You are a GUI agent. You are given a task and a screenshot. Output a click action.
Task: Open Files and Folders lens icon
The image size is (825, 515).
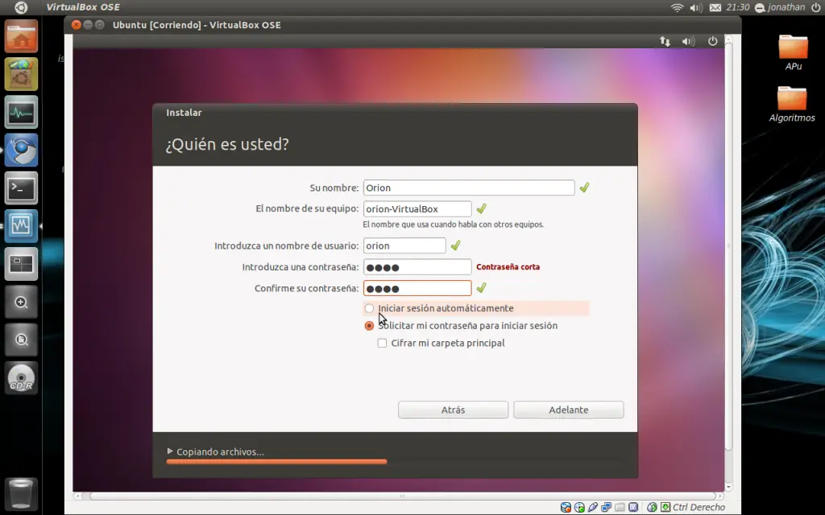(21, 340)
